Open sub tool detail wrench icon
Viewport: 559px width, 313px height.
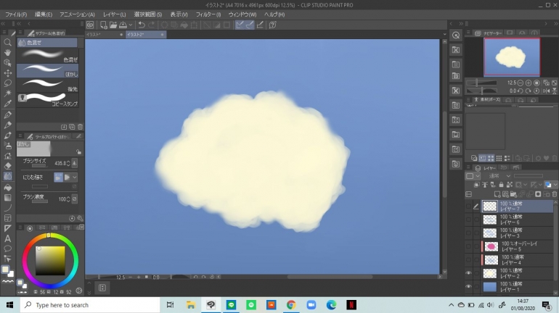80,218
